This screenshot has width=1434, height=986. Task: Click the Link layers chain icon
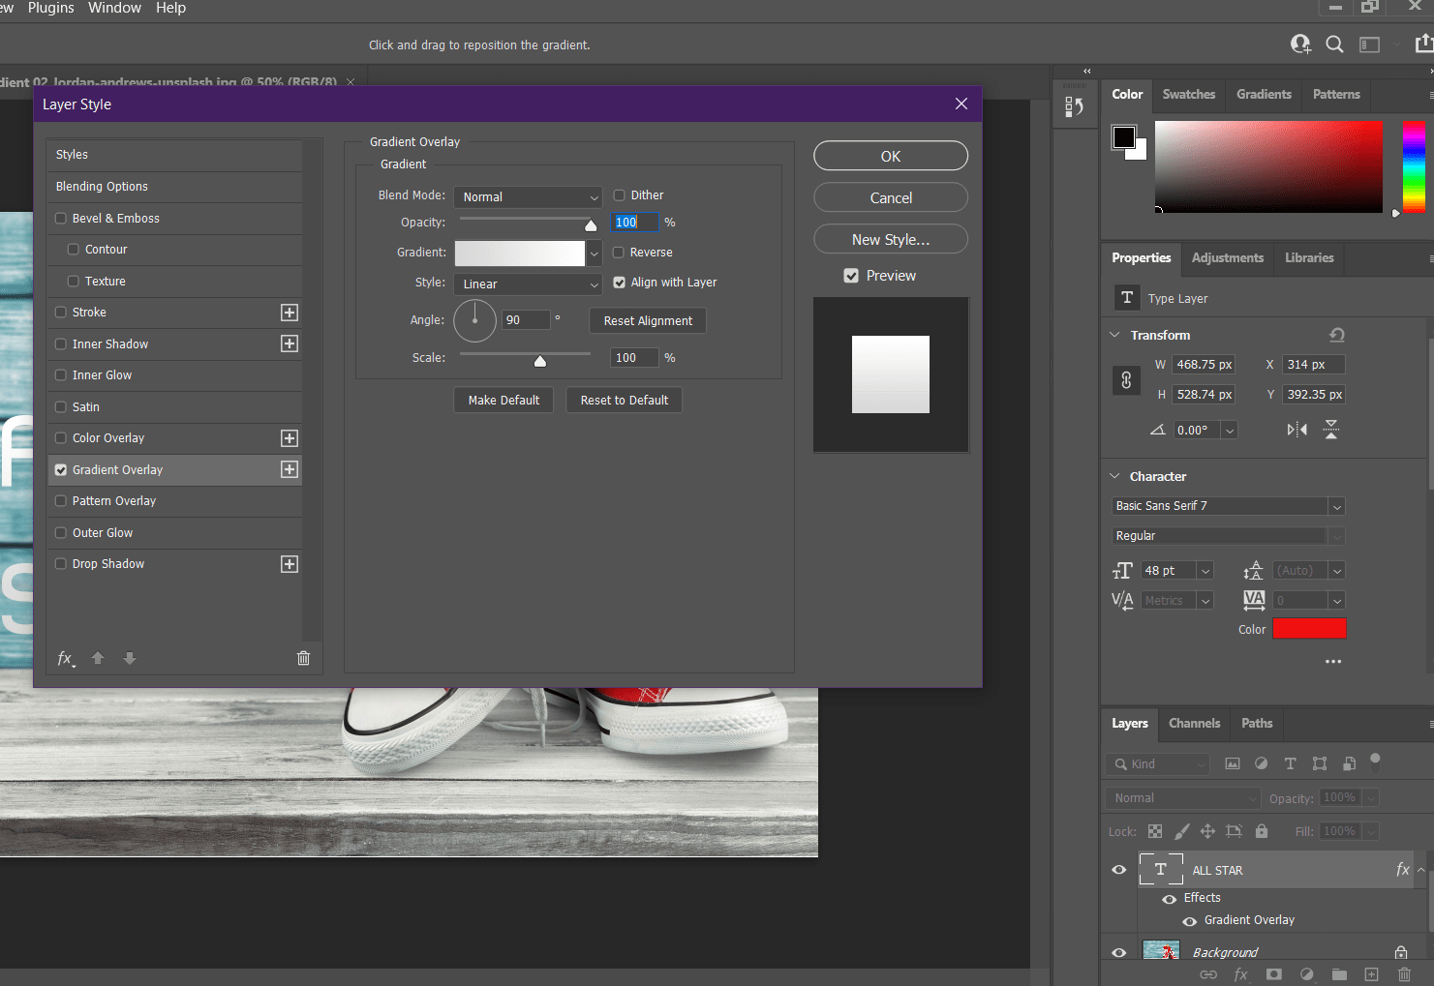coord(1208,974)
